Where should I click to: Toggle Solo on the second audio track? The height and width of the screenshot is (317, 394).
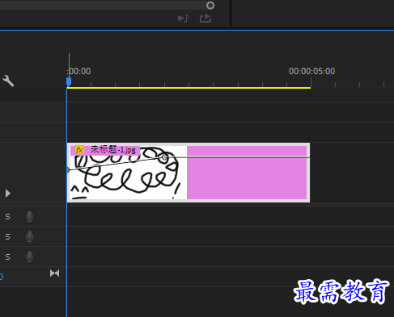click(x=7, y=236)
